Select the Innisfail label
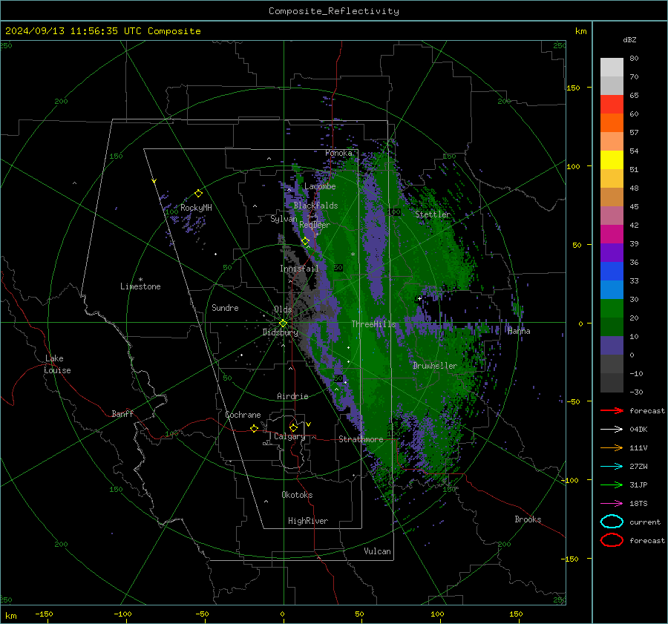The width and height of the screenshot is (668, 624). pos(299,269)
